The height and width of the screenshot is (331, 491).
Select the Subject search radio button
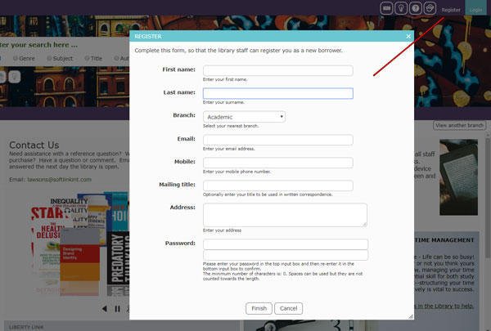(x=50, y=59)
